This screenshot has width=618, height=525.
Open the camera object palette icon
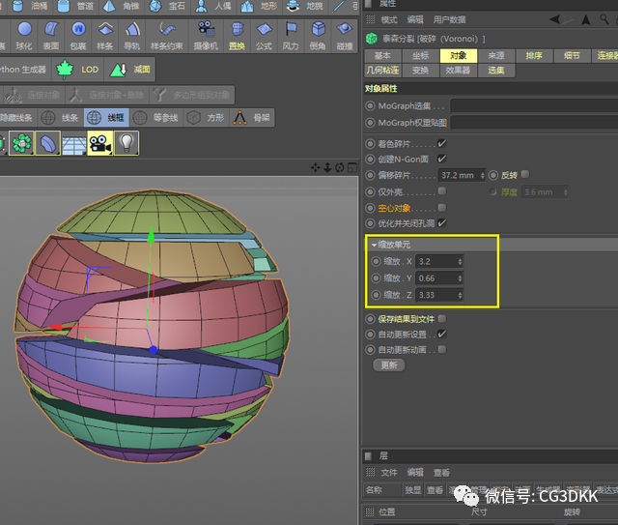(100, 143)
